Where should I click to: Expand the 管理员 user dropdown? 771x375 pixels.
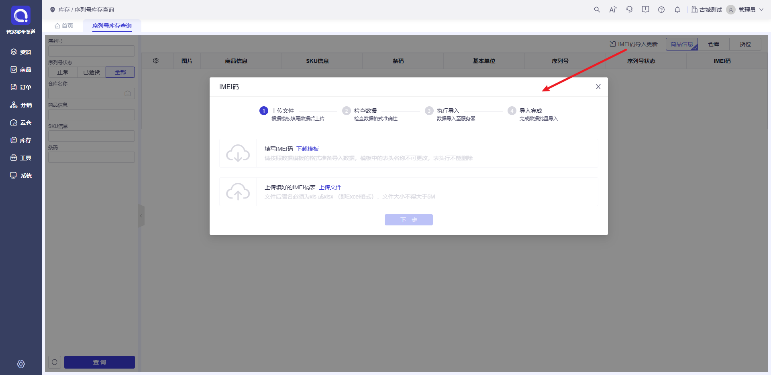(x=751, y=10)
